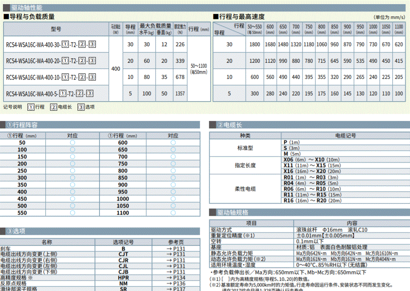Click the speed value 205

[x=399, y=77]
